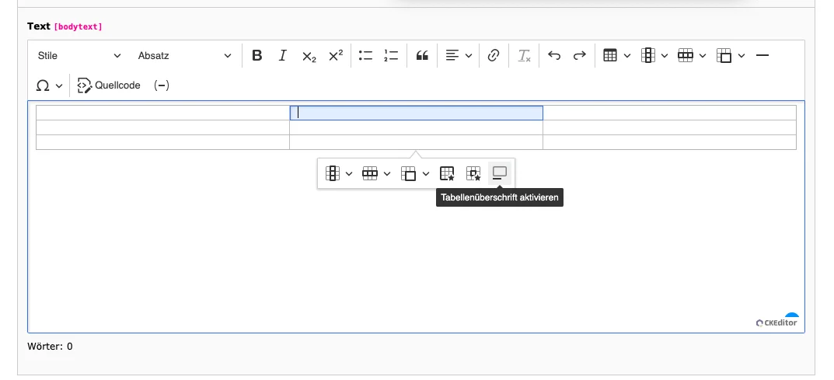This screenshot has height=380, width=834.
Task: Open the Stile styles dropdown
Action: [79, 56]
